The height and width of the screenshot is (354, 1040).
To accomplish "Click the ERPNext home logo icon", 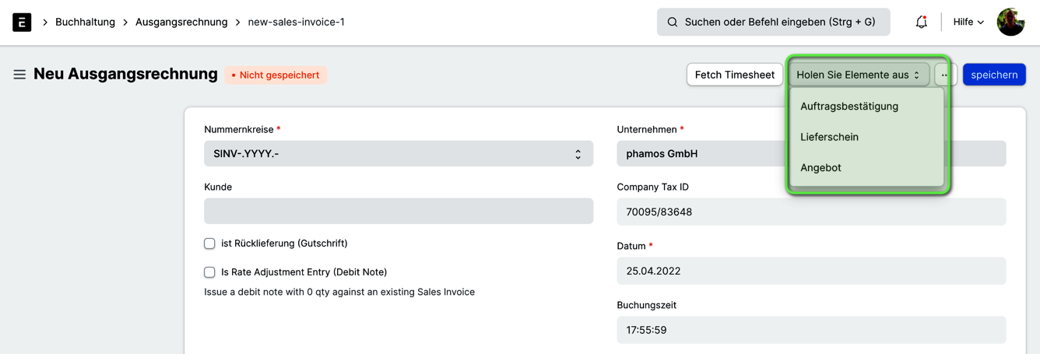I will (22, 22).
